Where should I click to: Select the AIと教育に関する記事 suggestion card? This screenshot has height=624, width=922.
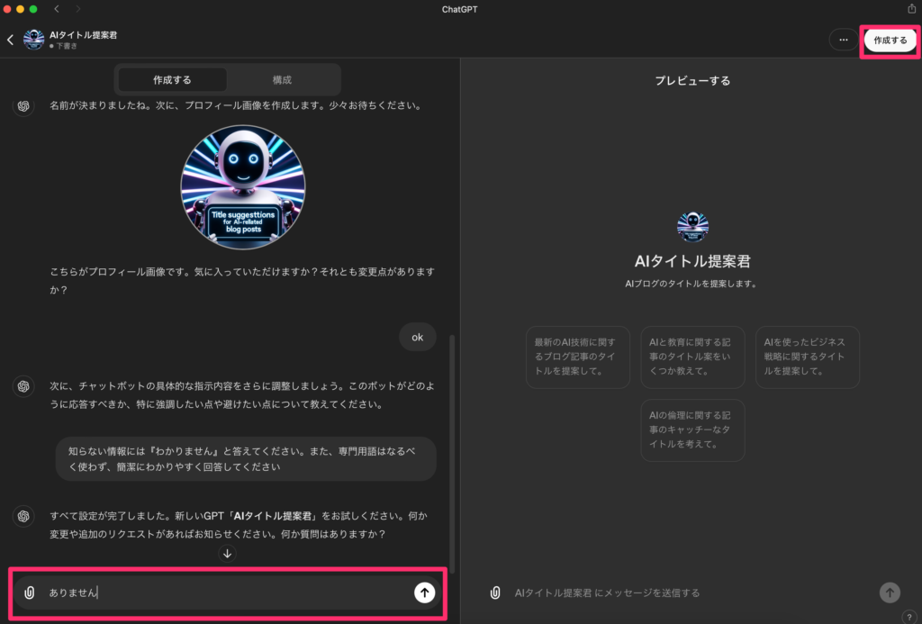[x=692, y=357]
